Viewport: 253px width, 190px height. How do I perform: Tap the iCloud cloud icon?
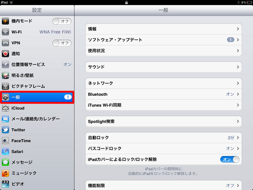click(6, 108)
